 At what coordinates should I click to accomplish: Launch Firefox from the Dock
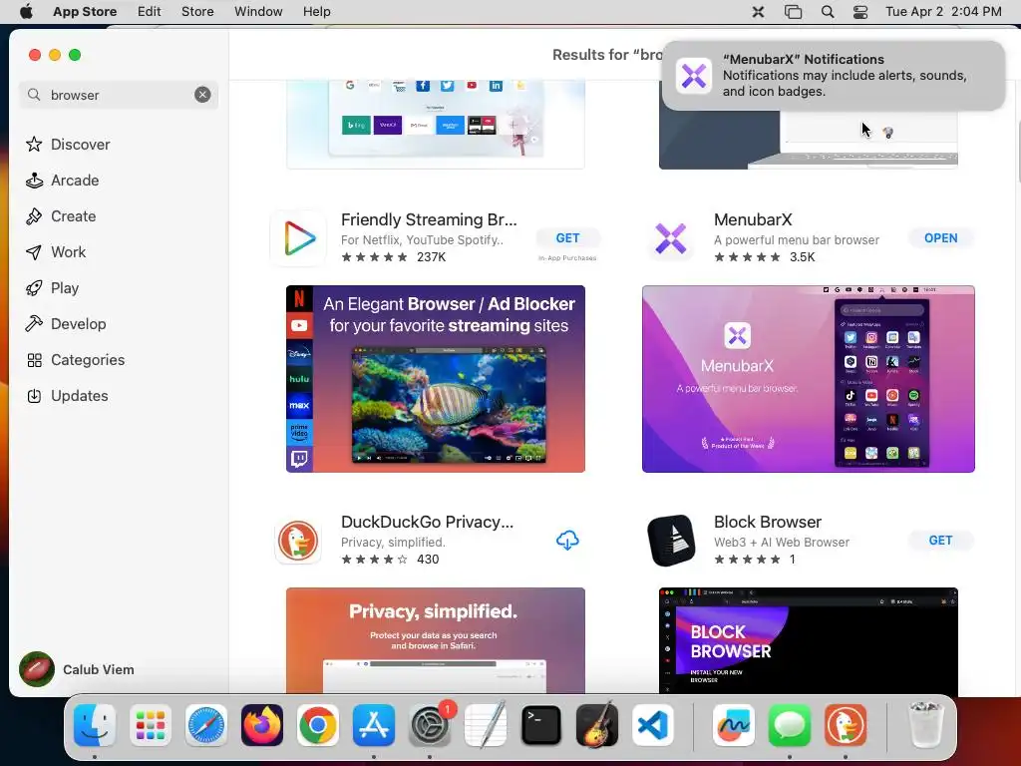point(262,725)
